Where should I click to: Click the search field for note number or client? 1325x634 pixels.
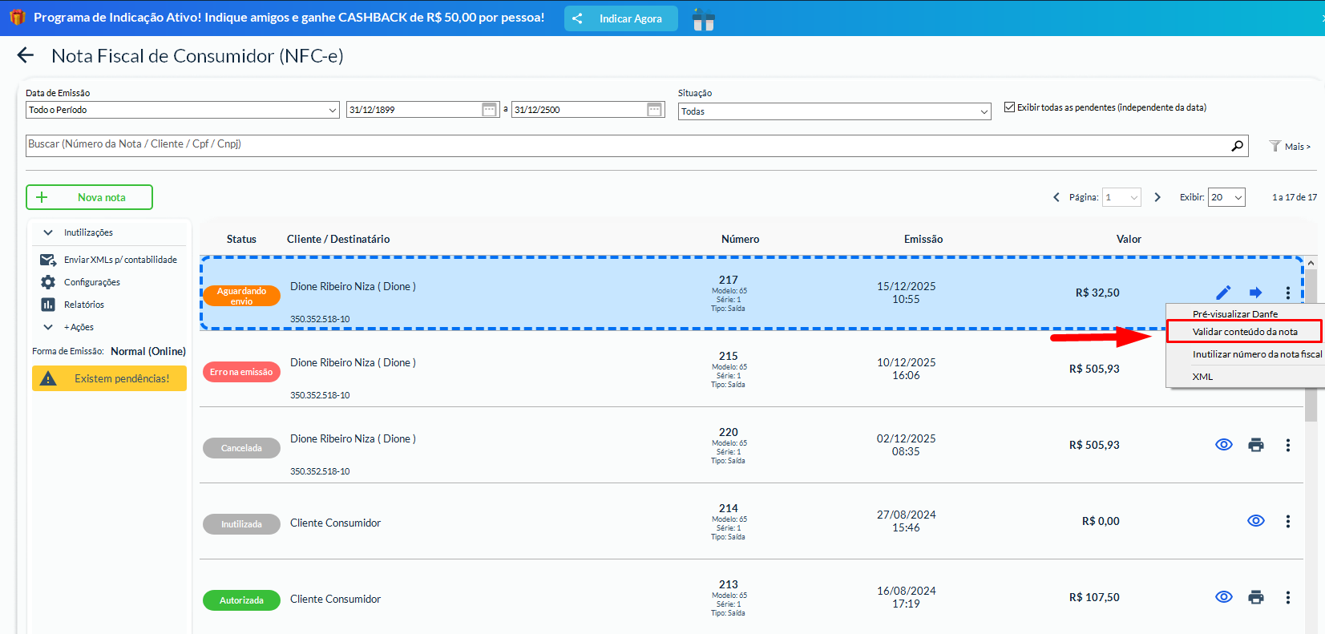click(625, 145)
